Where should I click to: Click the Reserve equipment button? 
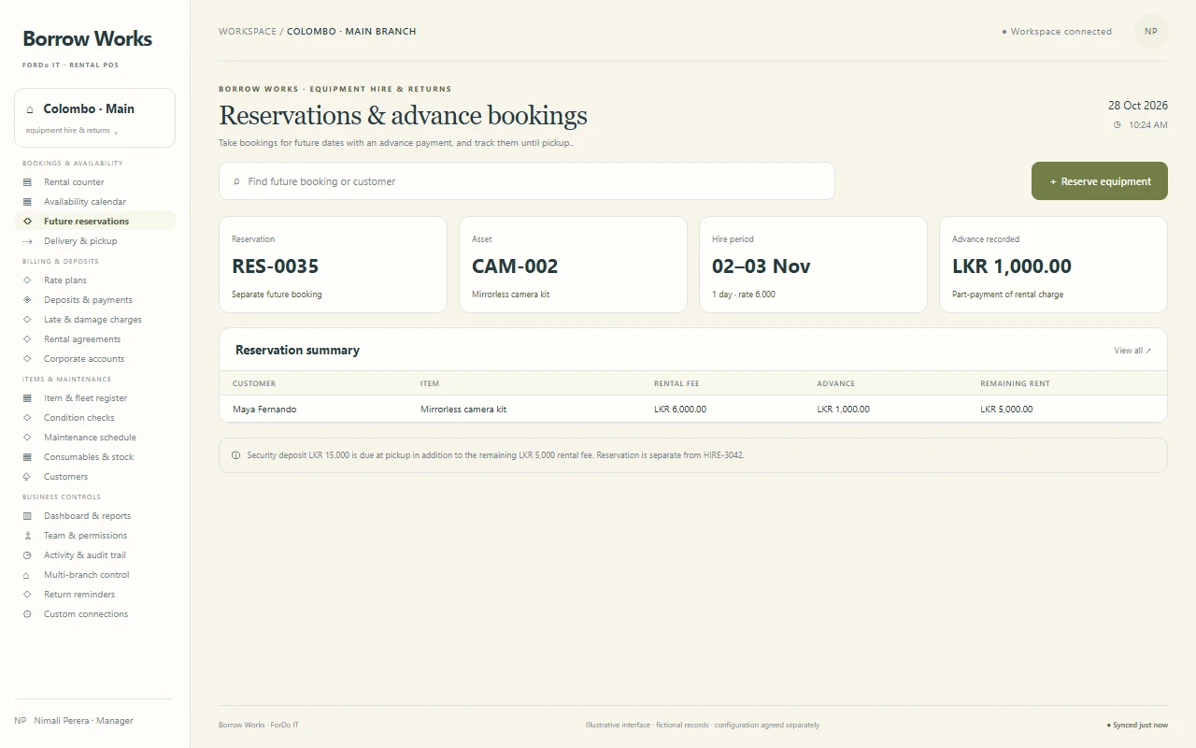(x=1100, y=181)
